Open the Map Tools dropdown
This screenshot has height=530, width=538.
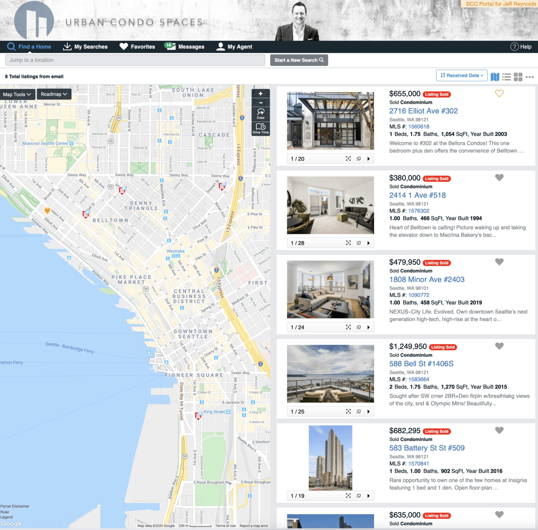click(17, 94)
